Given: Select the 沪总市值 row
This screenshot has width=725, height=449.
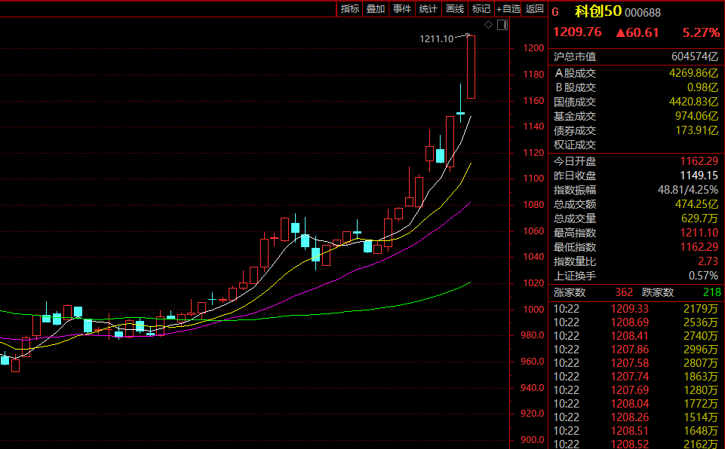Looking at the screenshot, I should pos(636,57).
